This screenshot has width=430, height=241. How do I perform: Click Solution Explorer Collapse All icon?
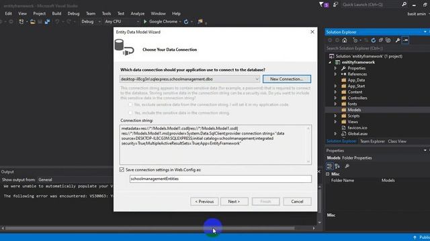pos(381,40)
